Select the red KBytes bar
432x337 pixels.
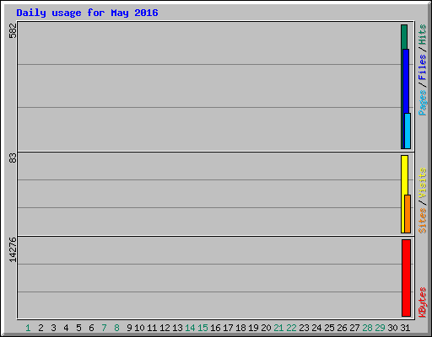pyautogui.click(x=406, y=278)
